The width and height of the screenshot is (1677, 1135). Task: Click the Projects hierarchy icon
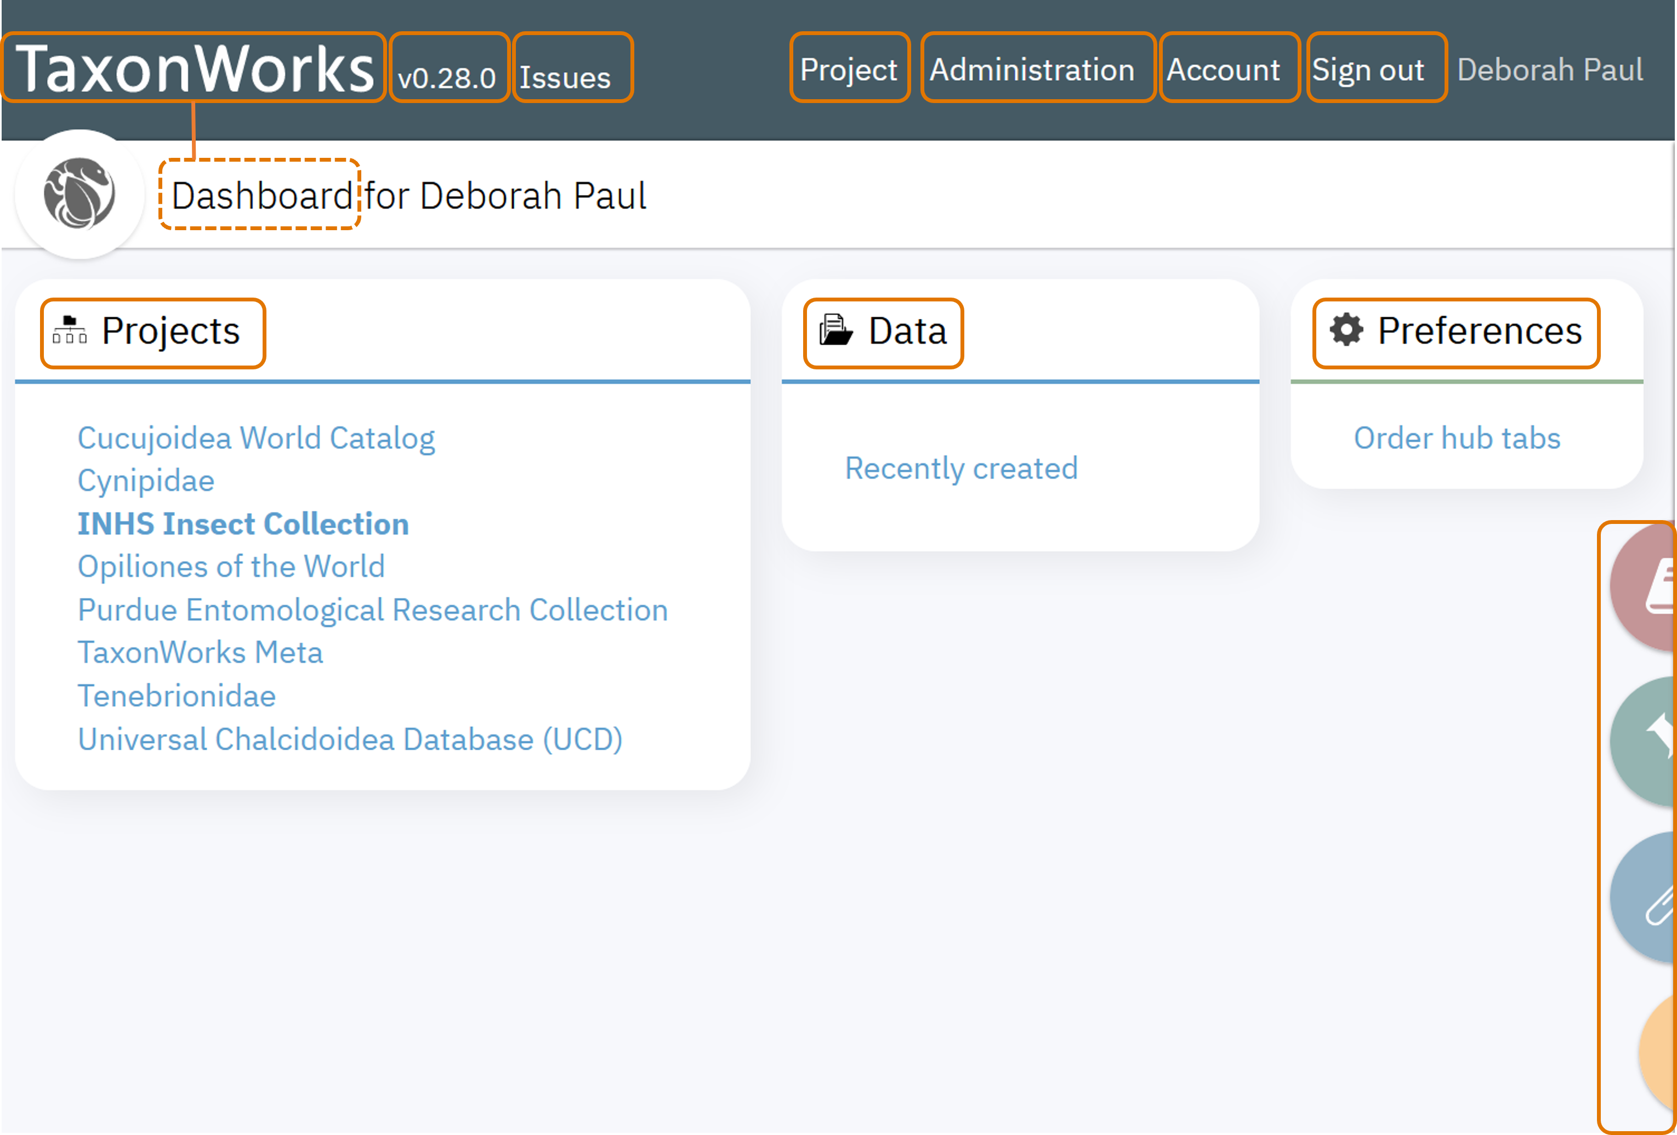(x=70, y=330)
